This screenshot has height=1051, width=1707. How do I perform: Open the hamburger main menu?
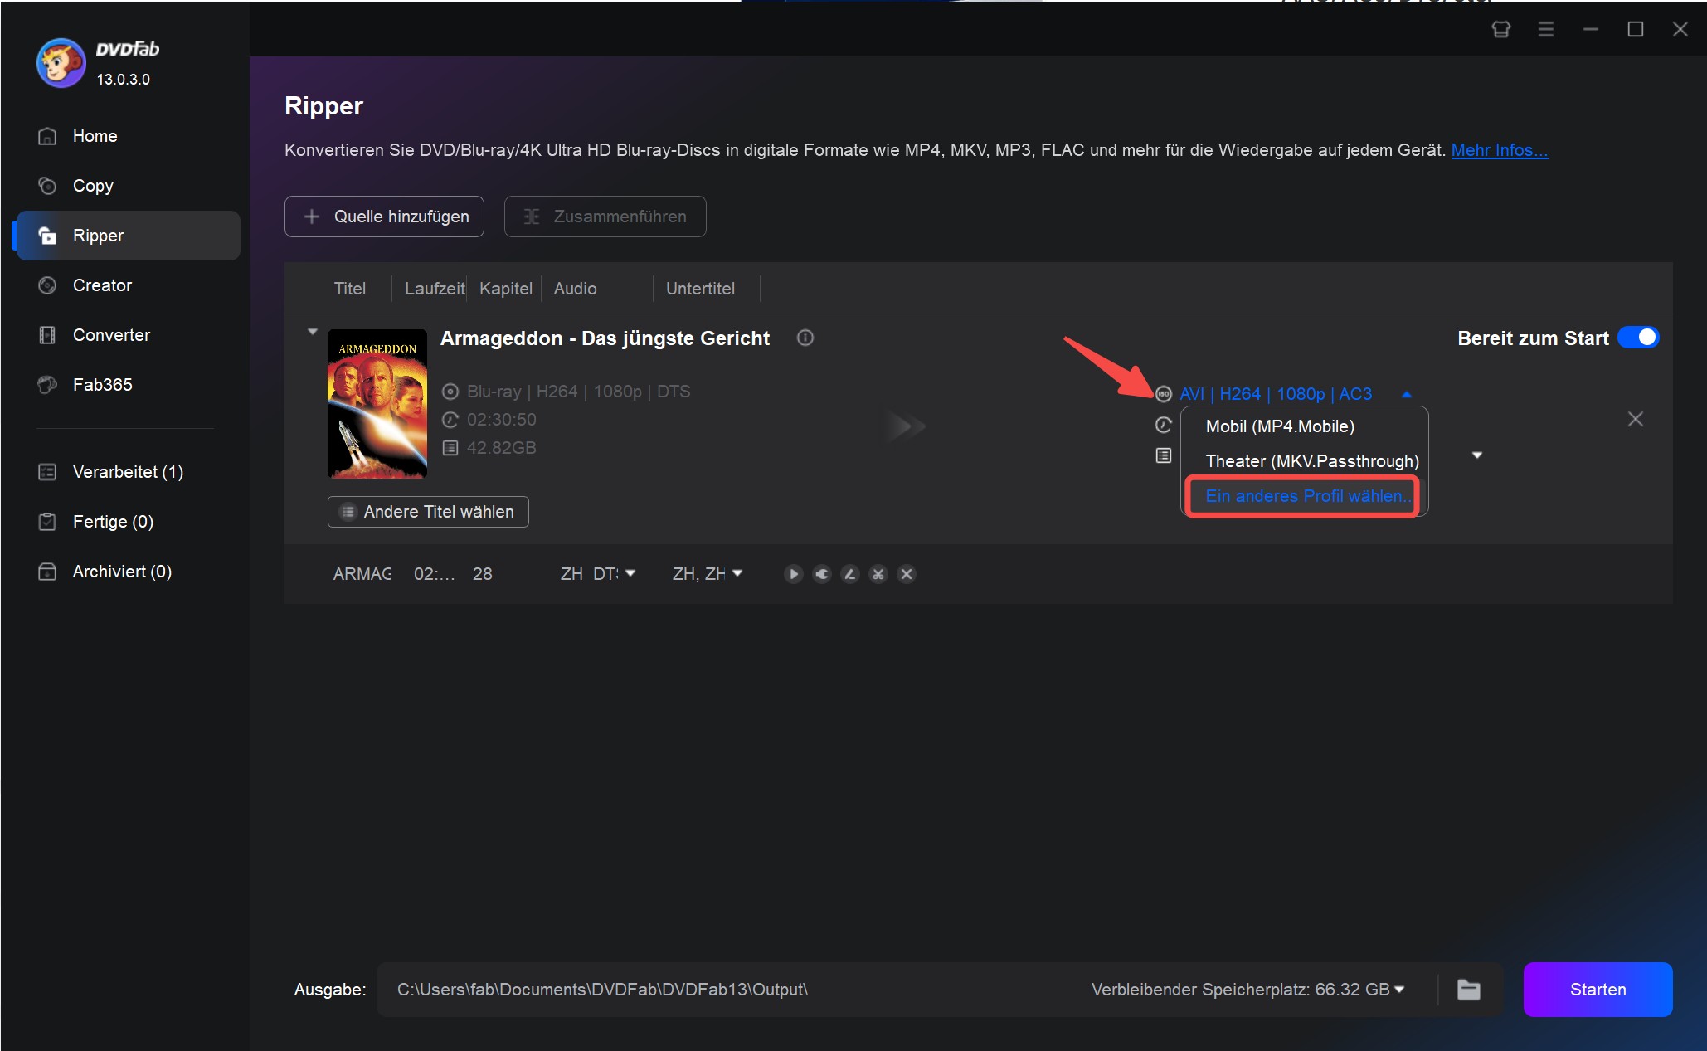tap(1545, 29)
